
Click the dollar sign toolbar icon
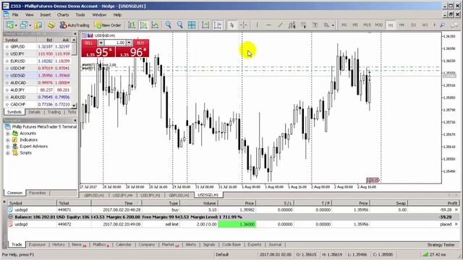pos(38,25)
